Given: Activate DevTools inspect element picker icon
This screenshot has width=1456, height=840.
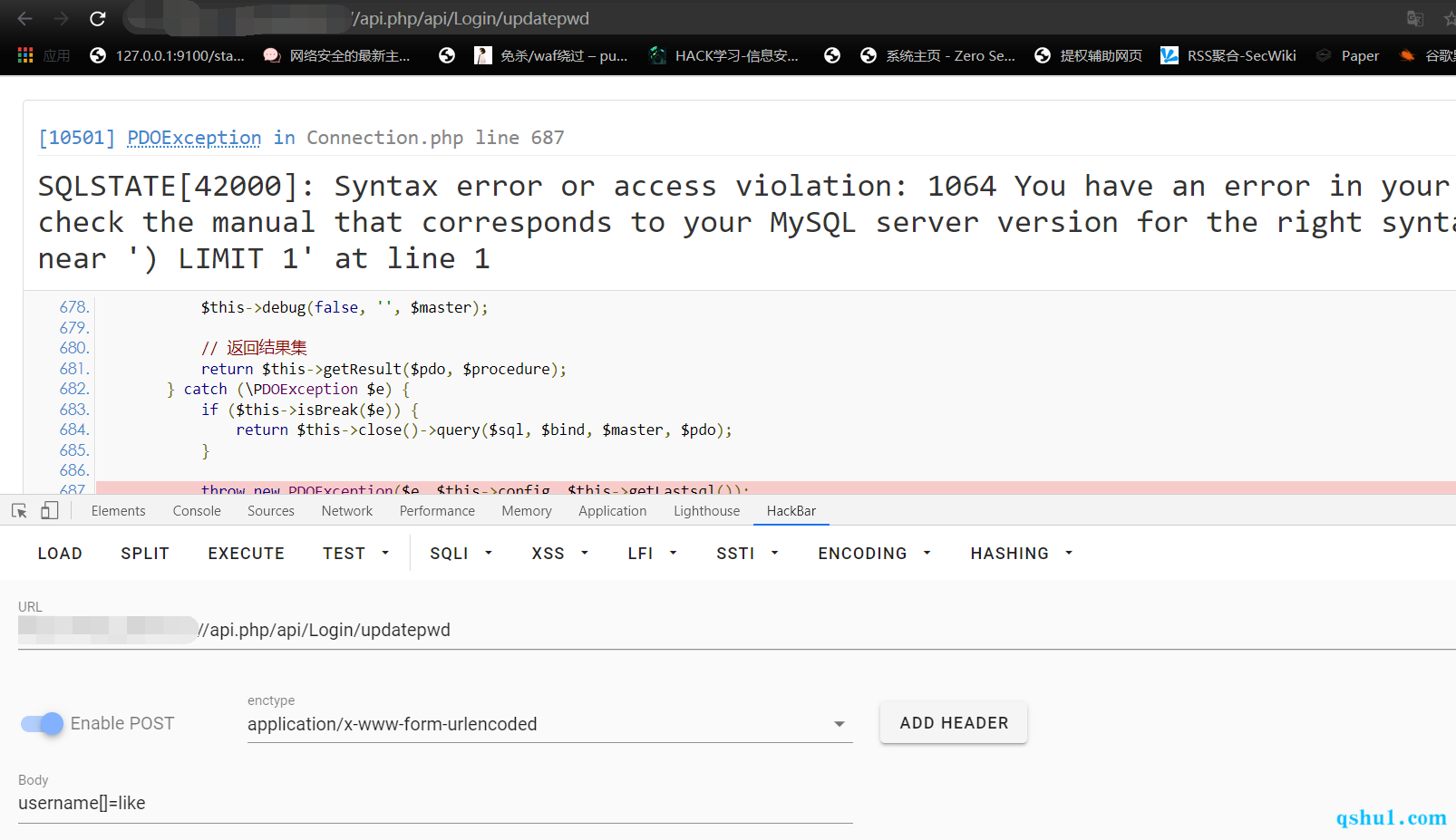Looking at the screenshot, I should point(19,511).
